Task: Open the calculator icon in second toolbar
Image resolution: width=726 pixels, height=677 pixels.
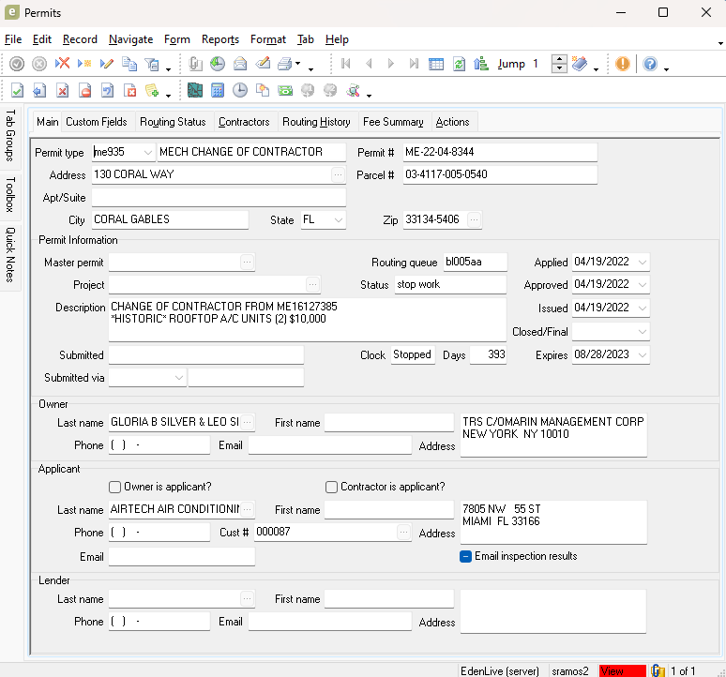Action: 218,91
